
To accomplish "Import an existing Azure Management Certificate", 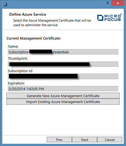I will click(x=63, y=102).
